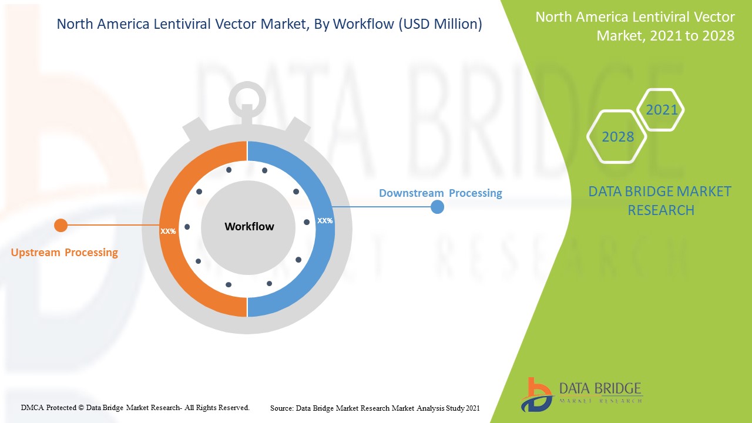Expand the Downstream Processing label text
Screen dimensions: 752x423
tap(441, 193)
